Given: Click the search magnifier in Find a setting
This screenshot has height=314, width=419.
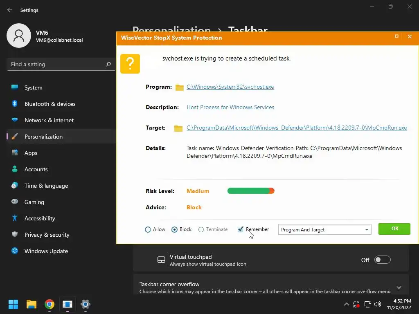Looking at the screenshot, I should point(108,64).
